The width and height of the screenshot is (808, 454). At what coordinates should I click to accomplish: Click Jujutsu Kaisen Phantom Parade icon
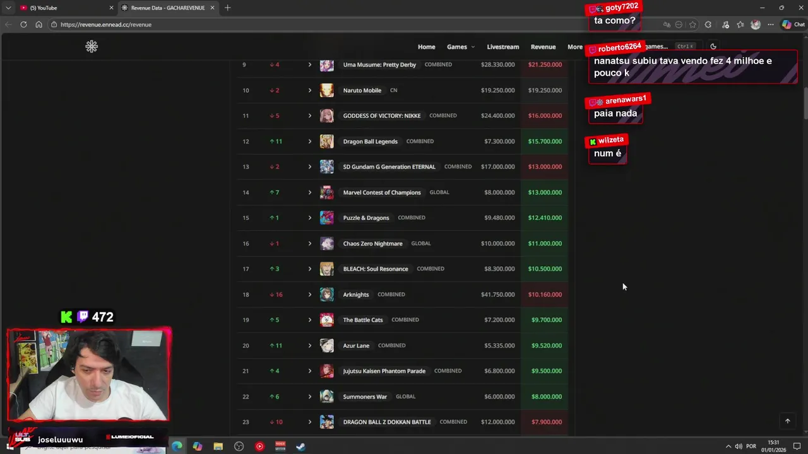point(326,371)
